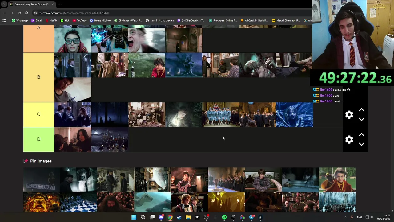Reload the tiermaker page
Image resolution: width=394 pixels, height=222 pixels.
19,13
